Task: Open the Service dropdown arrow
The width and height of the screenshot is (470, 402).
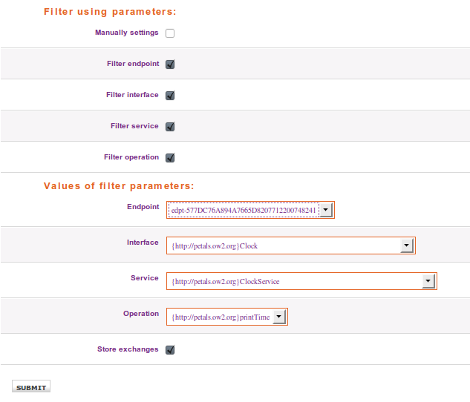Action: [428, 282]
